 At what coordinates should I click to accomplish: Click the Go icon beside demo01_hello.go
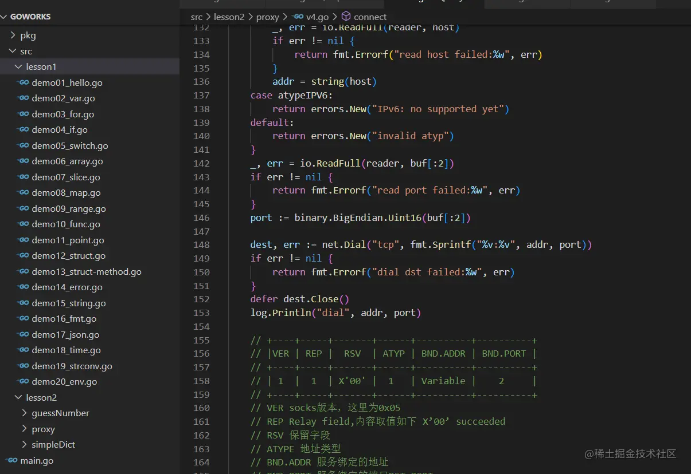pos(24,82)
